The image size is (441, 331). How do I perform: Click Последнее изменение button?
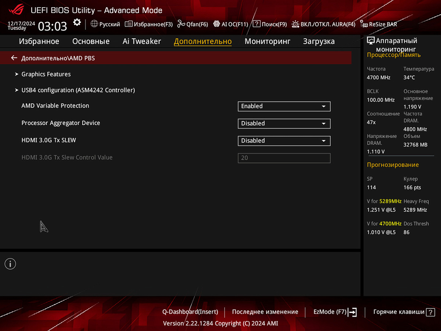265,312
